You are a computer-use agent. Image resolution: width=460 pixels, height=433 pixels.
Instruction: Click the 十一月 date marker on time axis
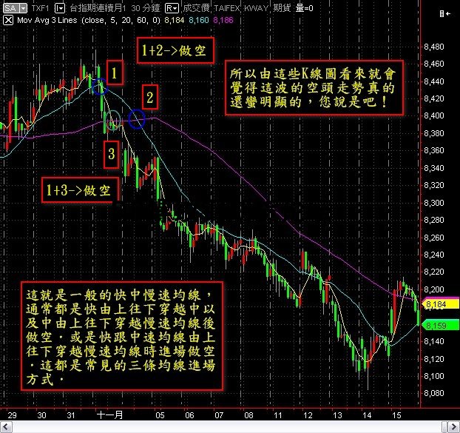(110, 416)
